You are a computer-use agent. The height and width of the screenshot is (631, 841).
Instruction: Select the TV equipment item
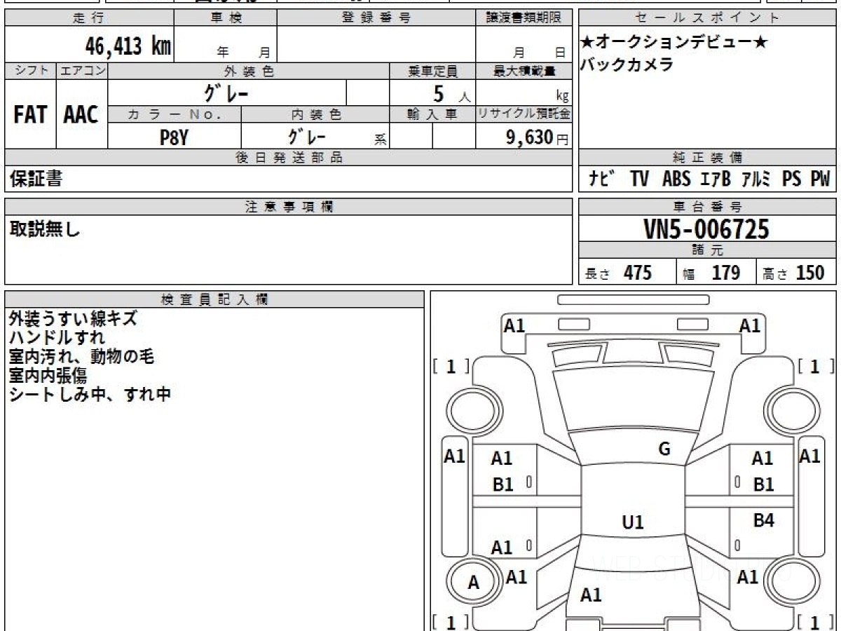pos(639,179)
